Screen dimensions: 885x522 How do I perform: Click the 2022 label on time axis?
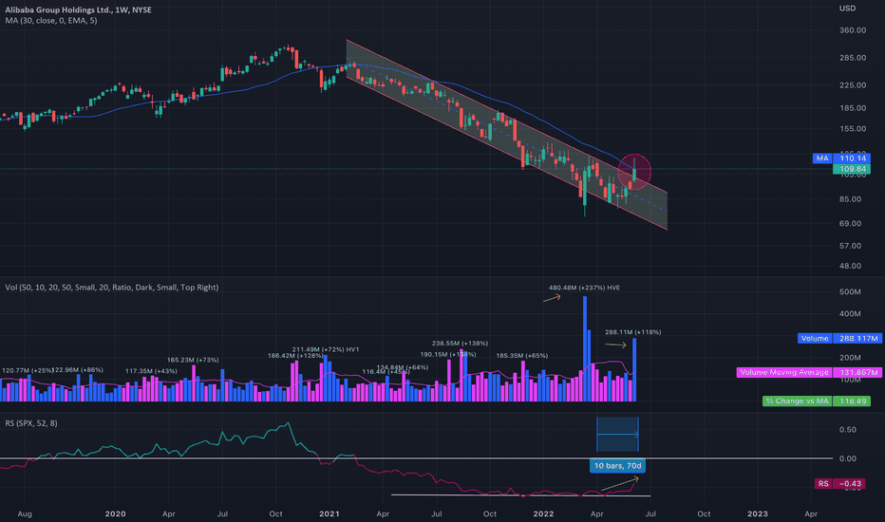(x=543, y=514)
